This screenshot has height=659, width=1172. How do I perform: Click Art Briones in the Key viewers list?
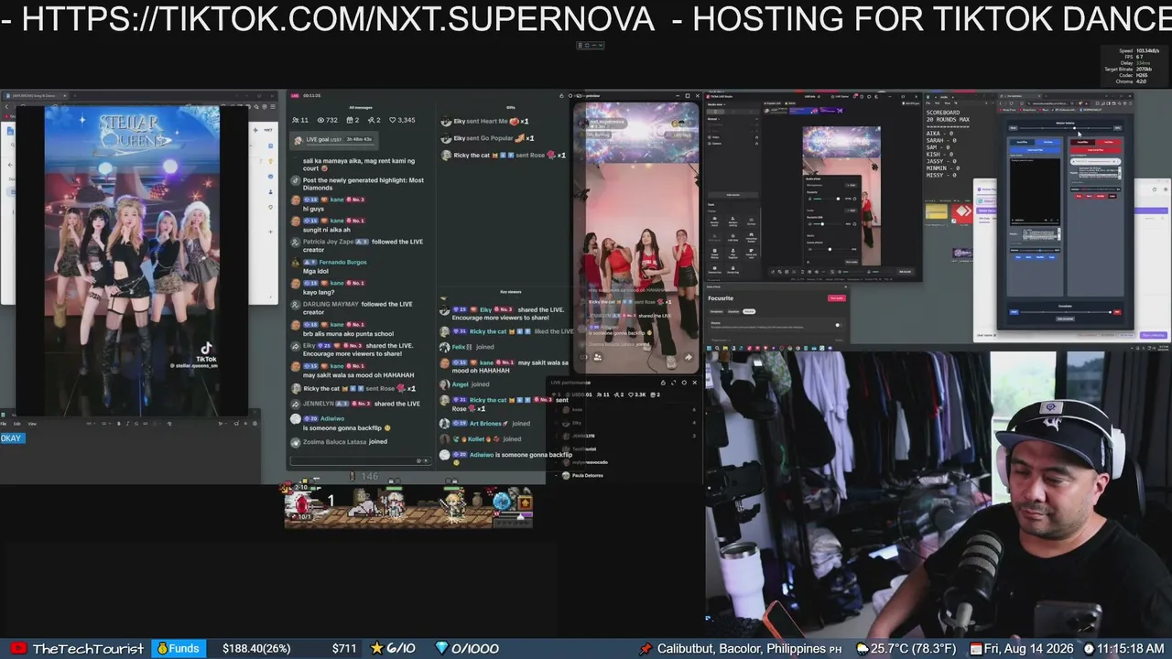[x=485, y=424]
